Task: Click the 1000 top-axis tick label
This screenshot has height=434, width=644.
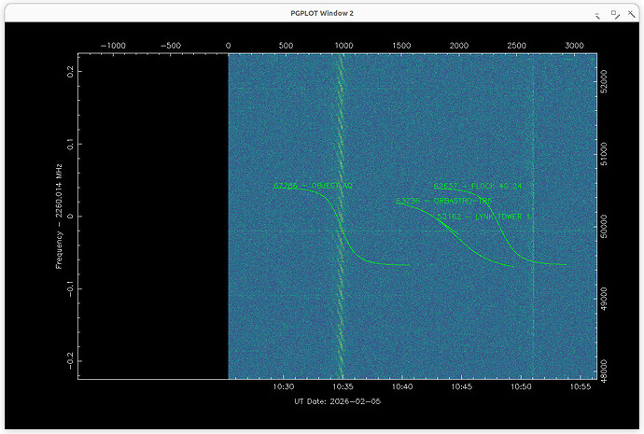Action: [x=343, y=45]
